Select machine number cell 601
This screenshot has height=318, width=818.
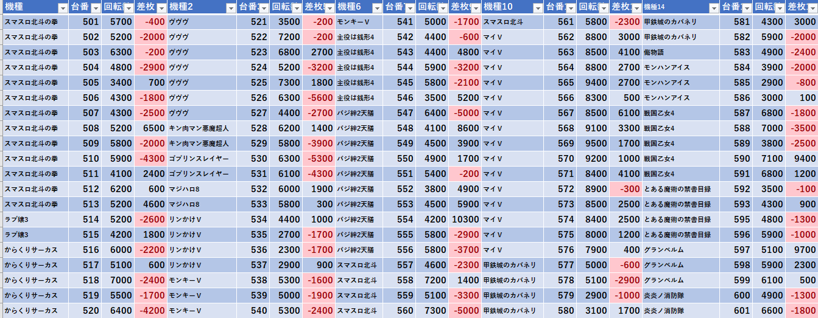point(736,310)
